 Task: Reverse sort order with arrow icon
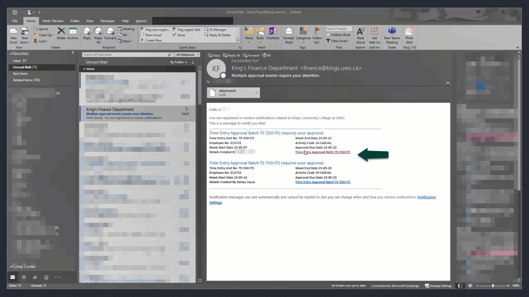point(193,62)
